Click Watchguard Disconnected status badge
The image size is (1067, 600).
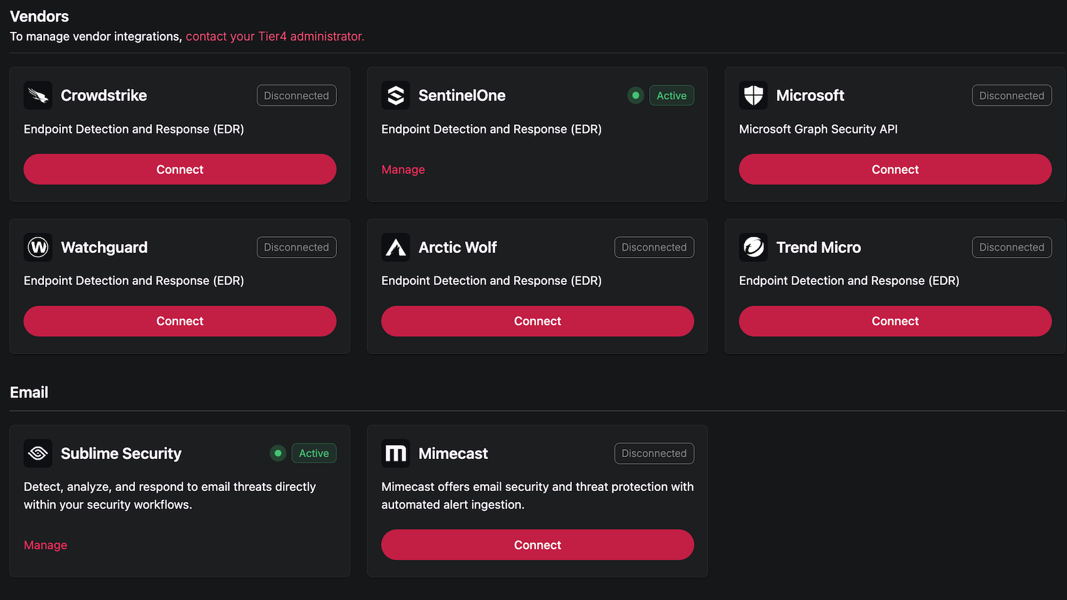(x=296, y=247)
